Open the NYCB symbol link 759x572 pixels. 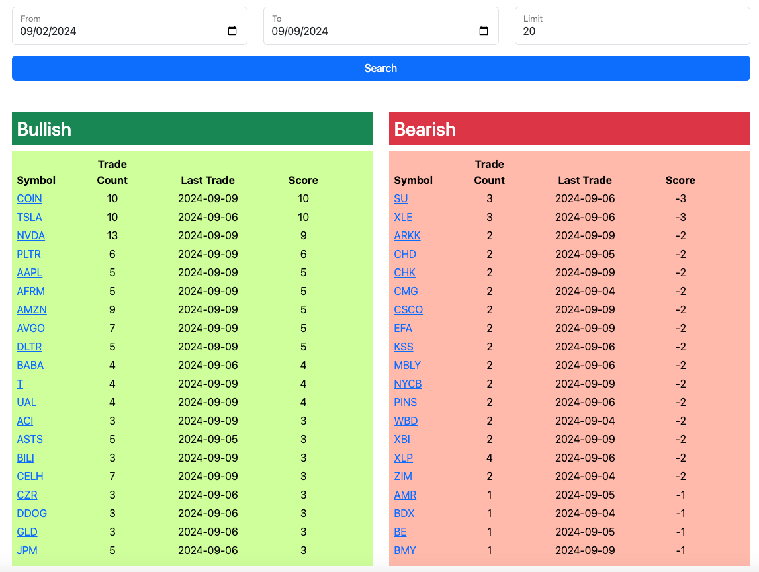tap(408, 384)
